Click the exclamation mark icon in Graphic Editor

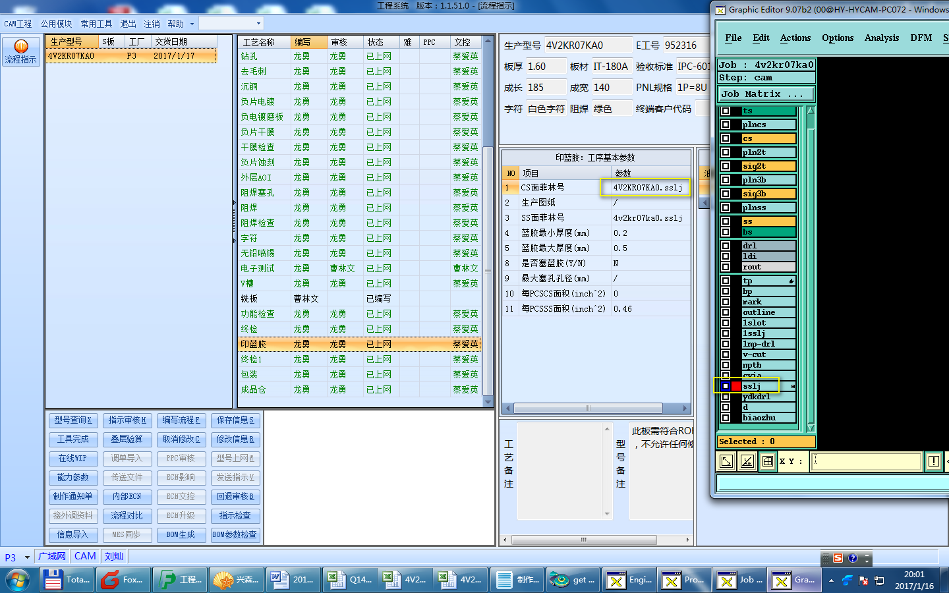pos(934,461)
